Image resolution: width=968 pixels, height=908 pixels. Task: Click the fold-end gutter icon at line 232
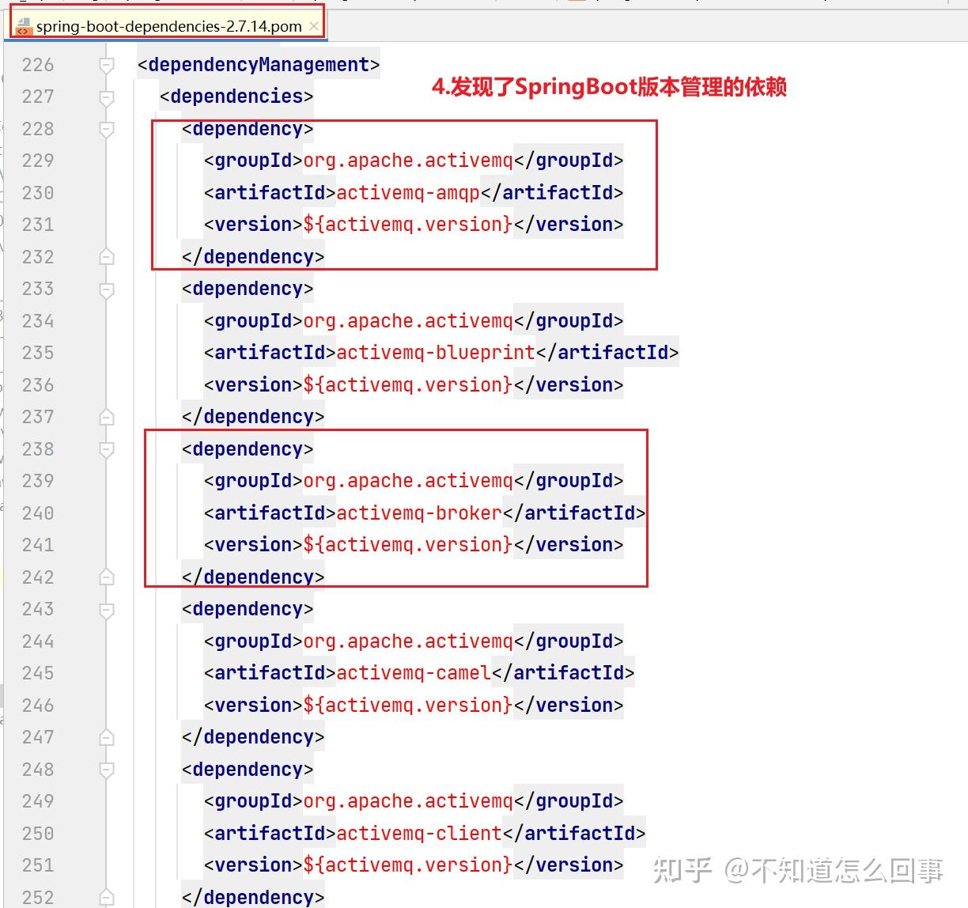(x=107, y=256)
